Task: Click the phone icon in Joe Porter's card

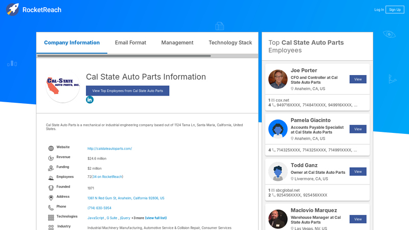Action: pyautogui.click(x=274, y=105)
